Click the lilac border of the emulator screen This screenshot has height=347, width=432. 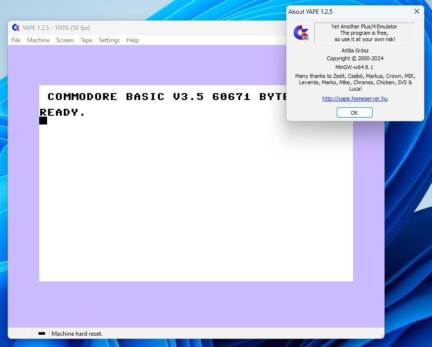[x=24, y=196]
